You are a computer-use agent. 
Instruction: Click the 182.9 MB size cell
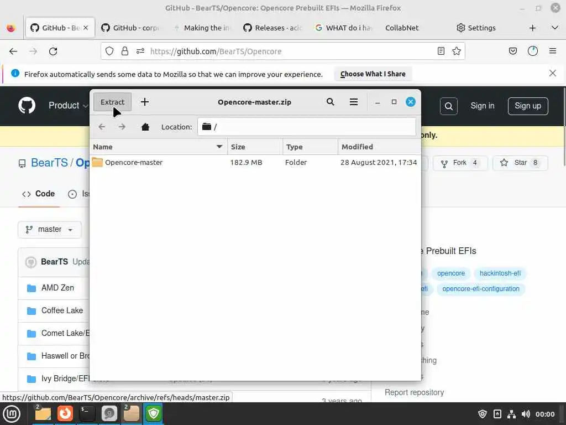tap(246, 163)
